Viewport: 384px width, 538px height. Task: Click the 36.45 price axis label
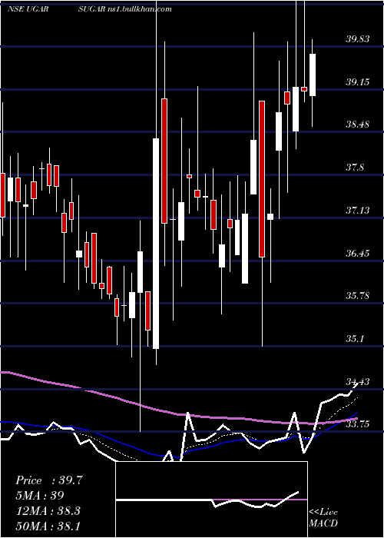(x=358, y=253)
